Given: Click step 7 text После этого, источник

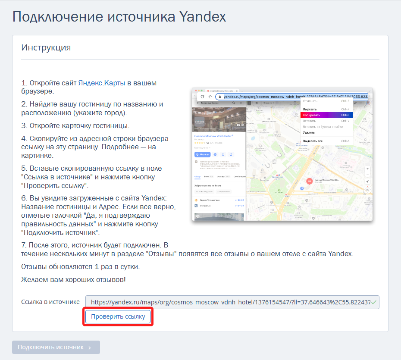Looking at the screenshot, I should point(187,249).
